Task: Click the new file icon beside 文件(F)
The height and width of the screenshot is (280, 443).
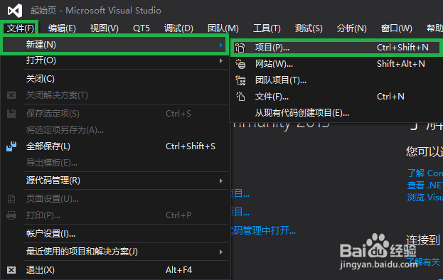Action: click(240, 97)
